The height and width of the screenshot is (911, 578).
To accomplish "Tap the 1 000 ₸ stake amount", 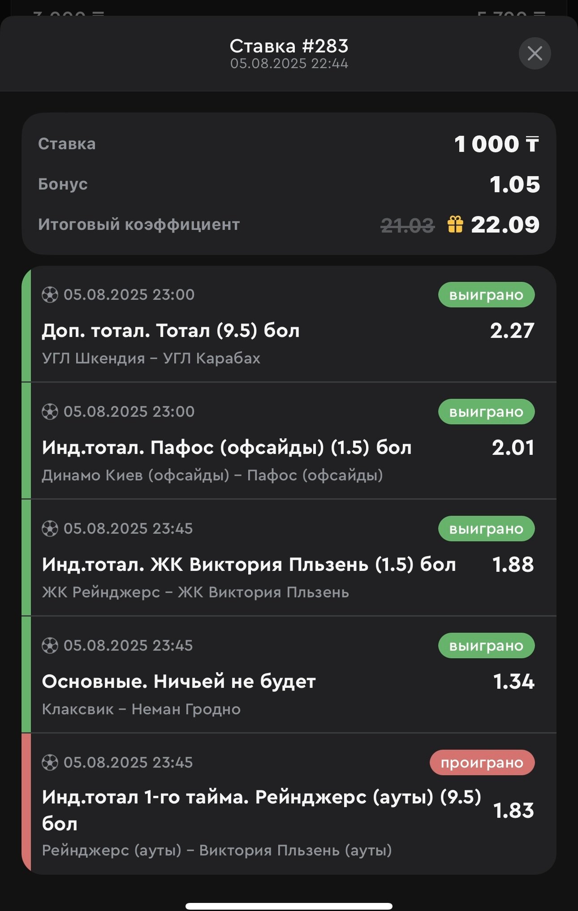I will point(496,144).
